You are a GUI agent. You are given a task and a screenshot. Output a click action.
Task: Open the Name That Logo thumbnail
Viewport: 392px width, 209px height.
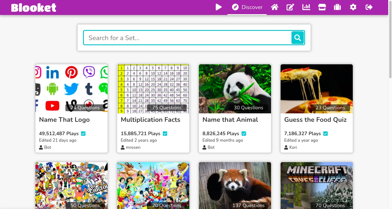click(x=71, y=89)
